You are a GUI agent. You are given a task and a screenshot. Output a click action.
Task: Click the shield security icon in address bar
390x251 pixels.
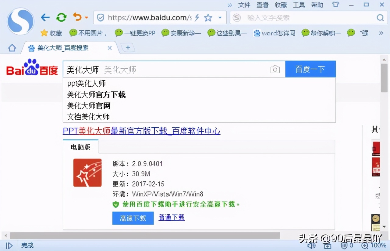pyautogui.click(x=101, y=18)
